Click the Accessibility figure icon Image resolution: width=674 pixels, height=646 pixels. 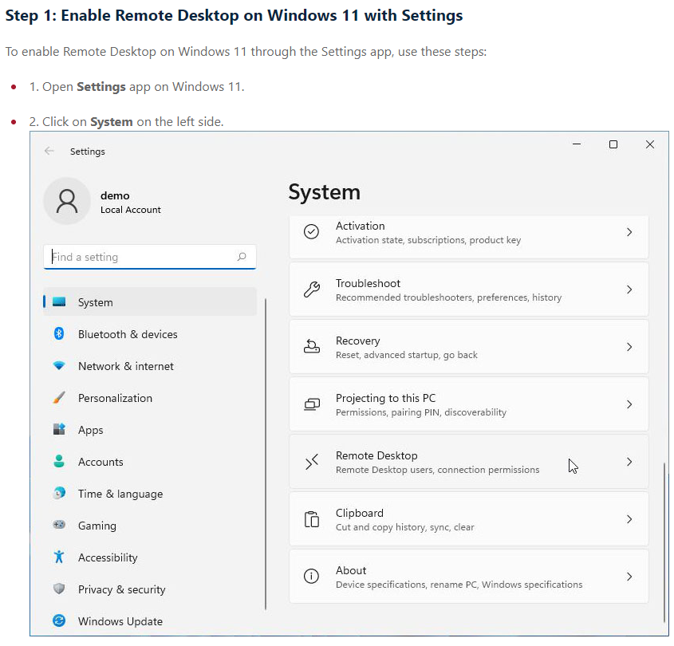59,557
